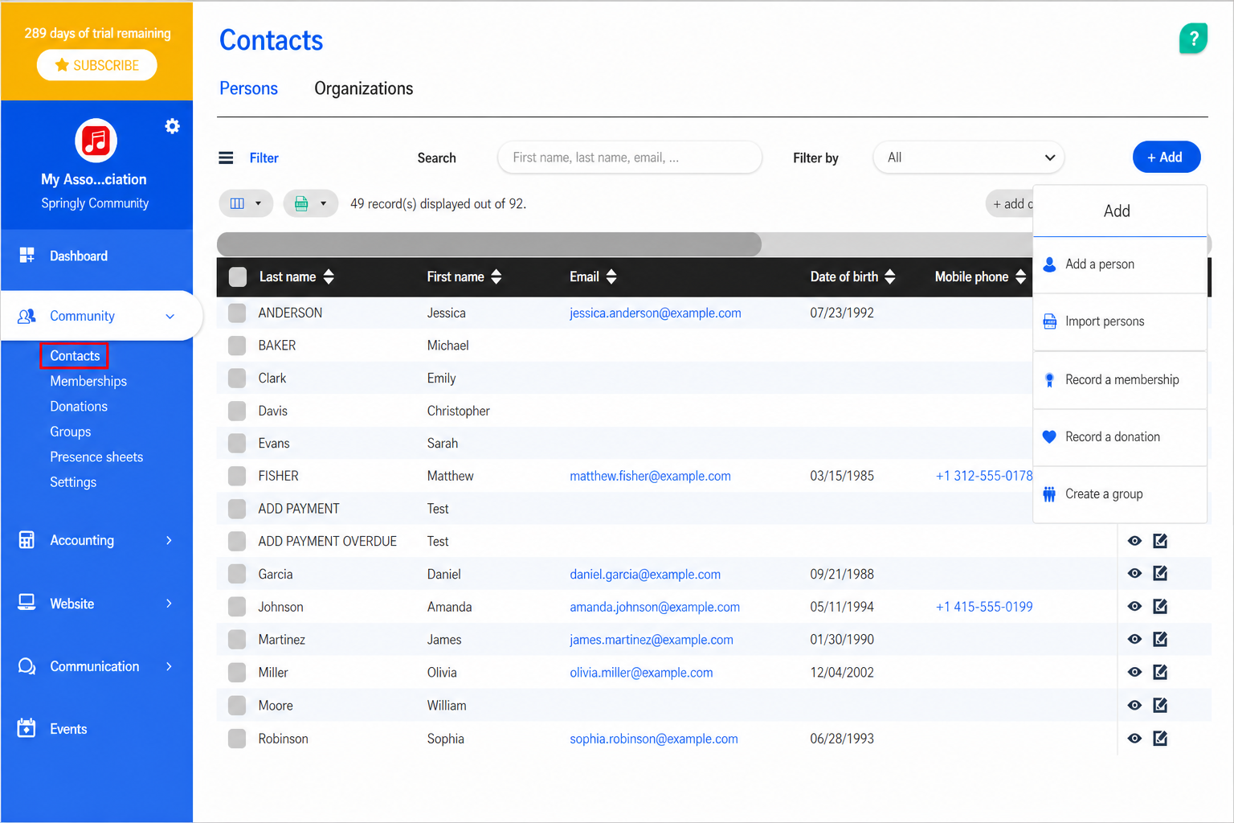1234x823 pixels.
Task: Click the Website laptop icon
Action: [x=27, y=603]
